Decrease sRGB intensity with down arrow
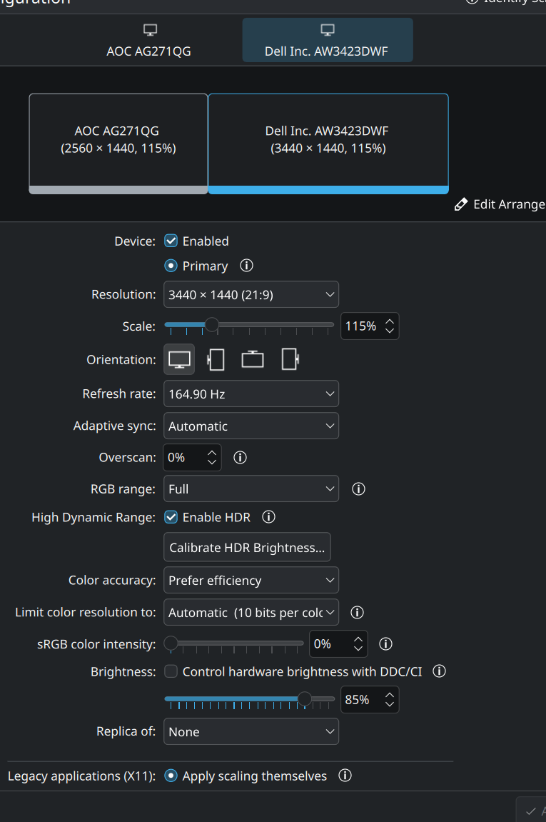Image resolution: width=546 pixels, height=822 pixels. tap(358, 648)
